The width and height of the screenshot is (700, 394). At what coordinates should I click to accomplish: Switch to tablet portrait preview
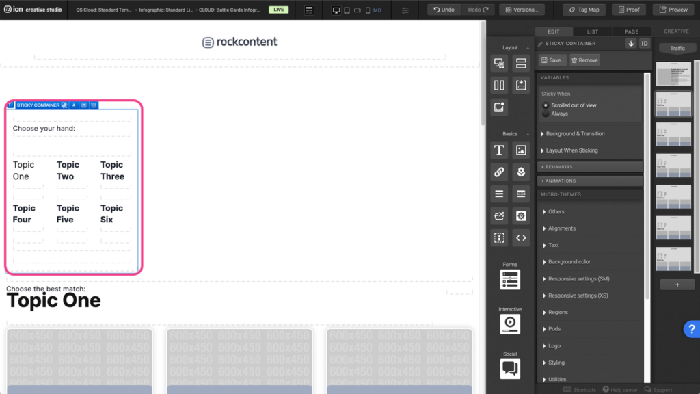(x=347, y=10)
